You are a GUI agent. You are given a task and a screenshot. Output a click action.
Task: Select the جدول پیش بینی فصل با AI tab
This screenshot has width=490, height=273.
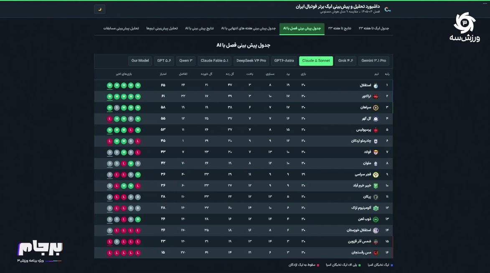(x=302, y=28)
